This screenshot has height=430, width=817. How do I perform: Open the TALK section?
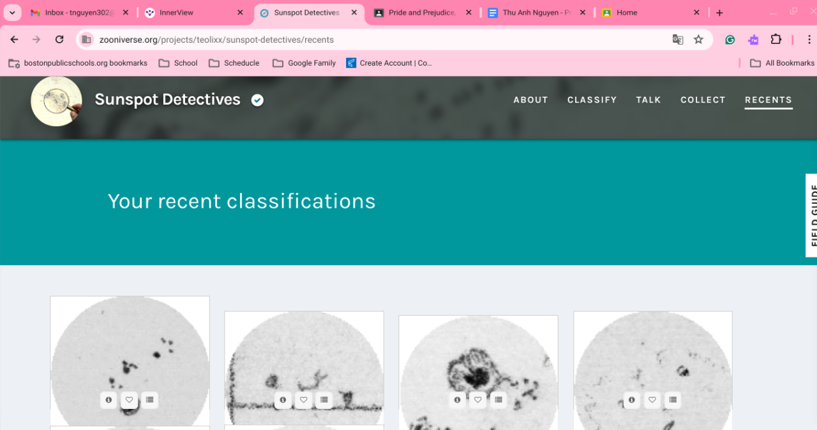tap(648, 100)
